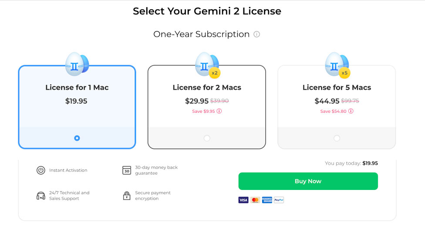
Task: Click the headset support icon
Action: pyautogui.click(x=40, y=196)
